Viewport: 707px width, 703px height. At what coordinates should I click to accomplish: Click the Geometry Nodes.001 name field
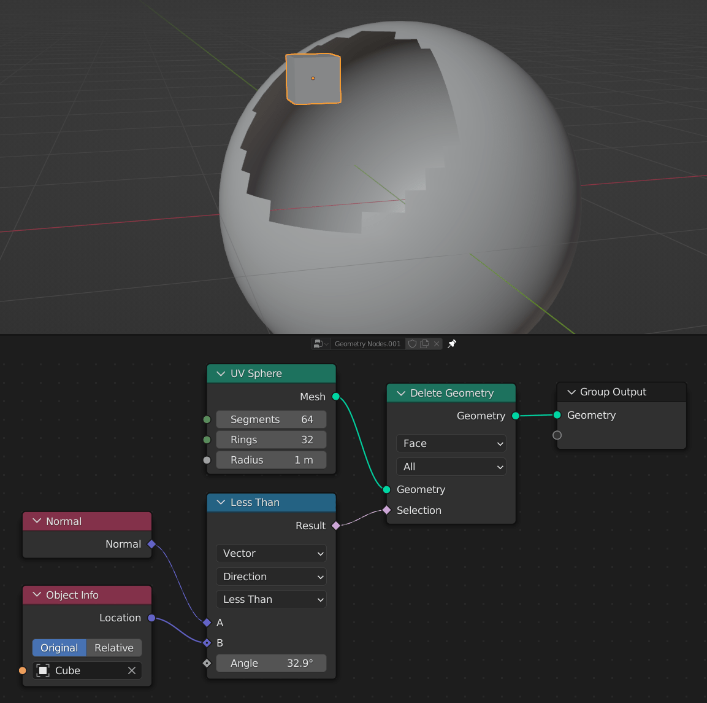367,344
